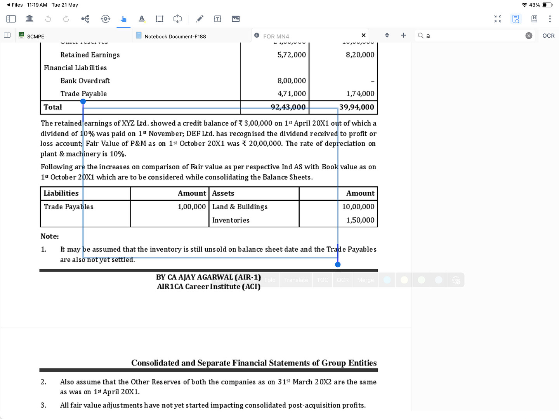Click the redo arrow

(66, 19)
